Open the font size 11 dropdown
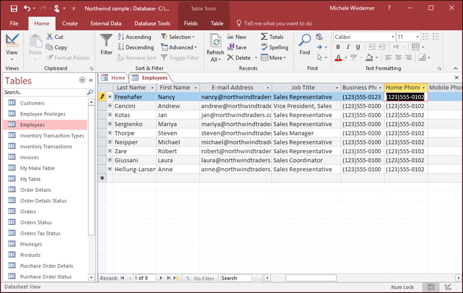This screenshot has width=463, height=293. [x=418, y=37]
